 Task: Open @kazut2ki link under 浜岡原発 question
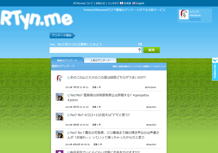[151, 107]
